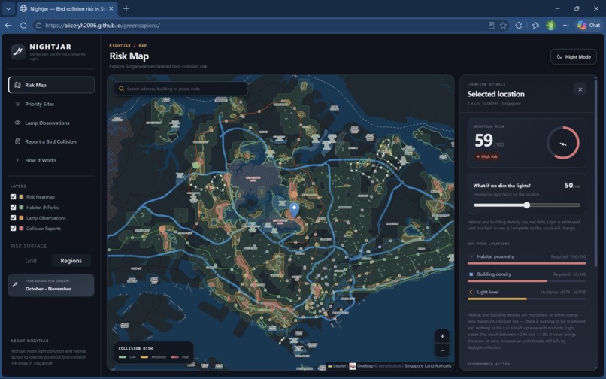606x379 pixels.
Task: Click the site info lock icon
Action: [x=38, y=25]
